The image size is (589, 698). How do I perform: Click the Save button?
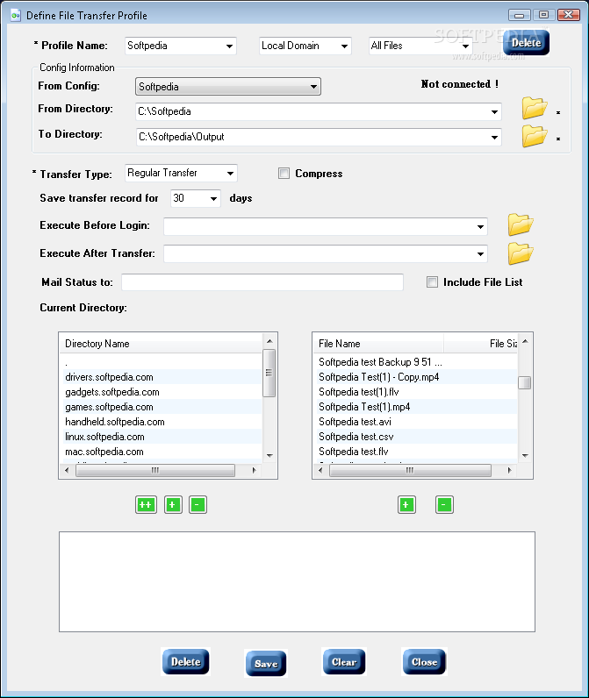(x=266, y=664)
